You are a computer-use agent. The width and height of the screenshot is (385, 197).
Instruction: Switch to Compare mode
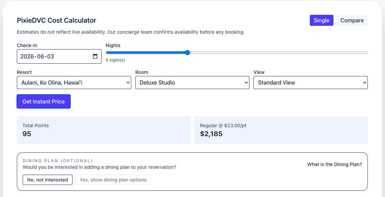click(352, 20)
